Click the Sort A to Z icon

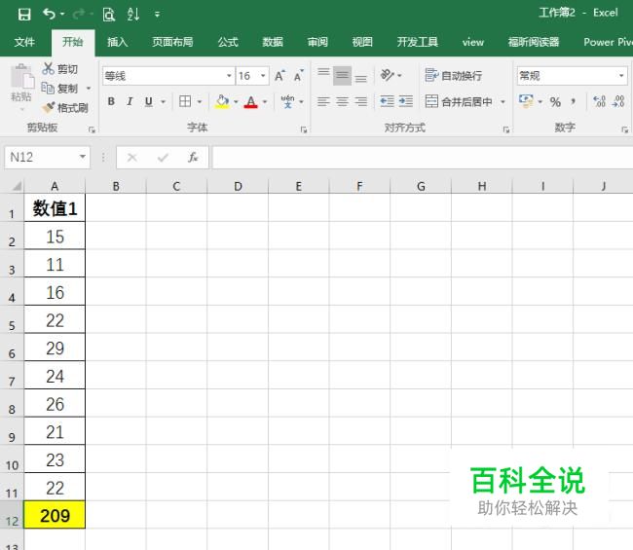pyautogui.click(x=133, y=15)
